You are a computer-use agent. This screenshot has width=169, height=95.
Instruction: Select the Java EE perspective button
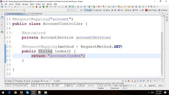tap(88, 10)
